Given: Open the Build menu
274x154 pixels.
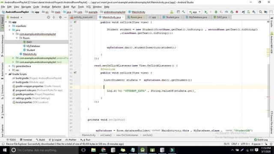Looking at the screenshot, I should tap(66, 7).
